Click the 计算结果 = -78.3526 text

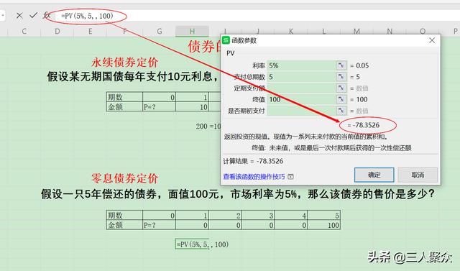tap(253, 161)
